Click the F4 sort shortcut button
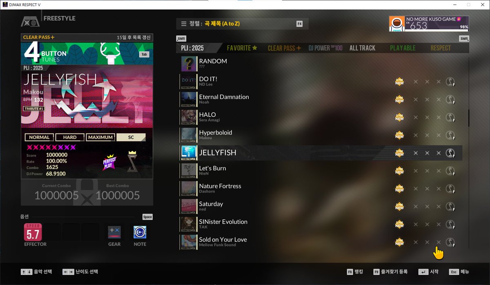Viewport: 490px width, 285px height. 300,24
